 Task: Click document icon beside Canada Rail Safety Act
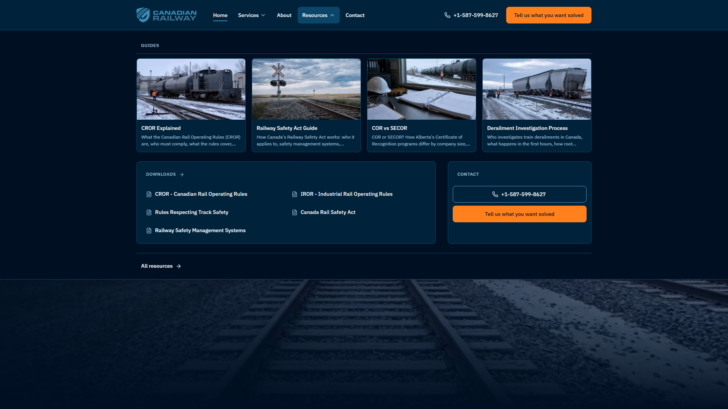coord(295,212)
